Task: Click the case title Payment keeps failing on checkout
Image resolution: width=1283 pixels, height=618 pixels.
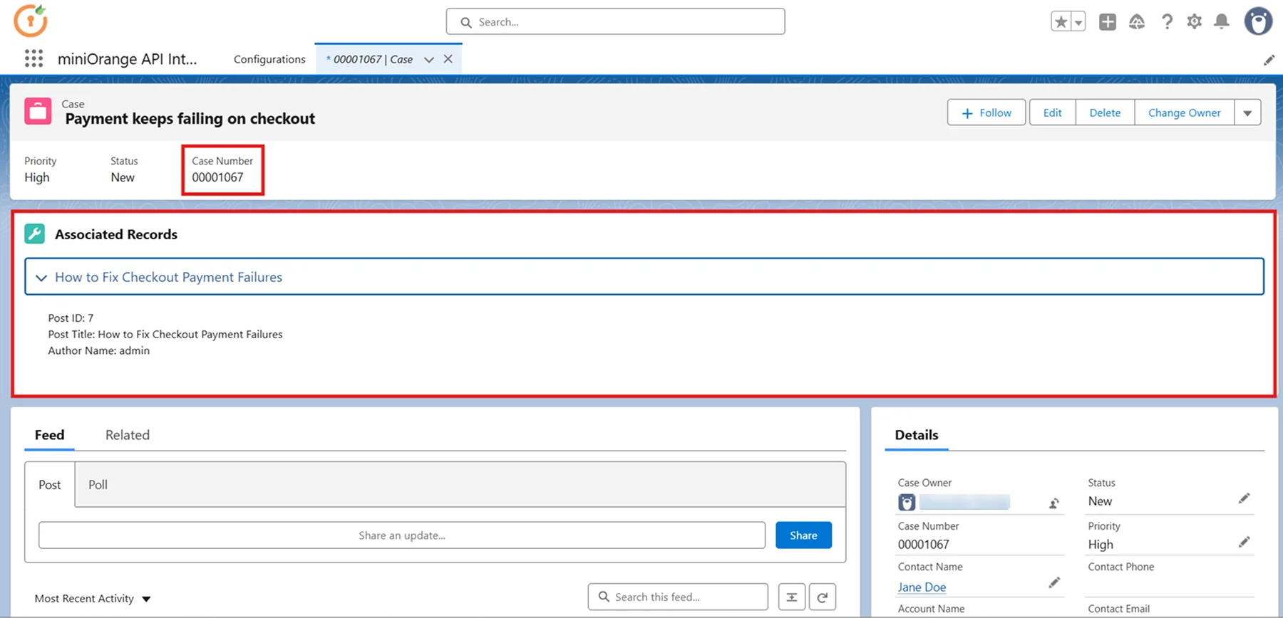Action: 190,119
